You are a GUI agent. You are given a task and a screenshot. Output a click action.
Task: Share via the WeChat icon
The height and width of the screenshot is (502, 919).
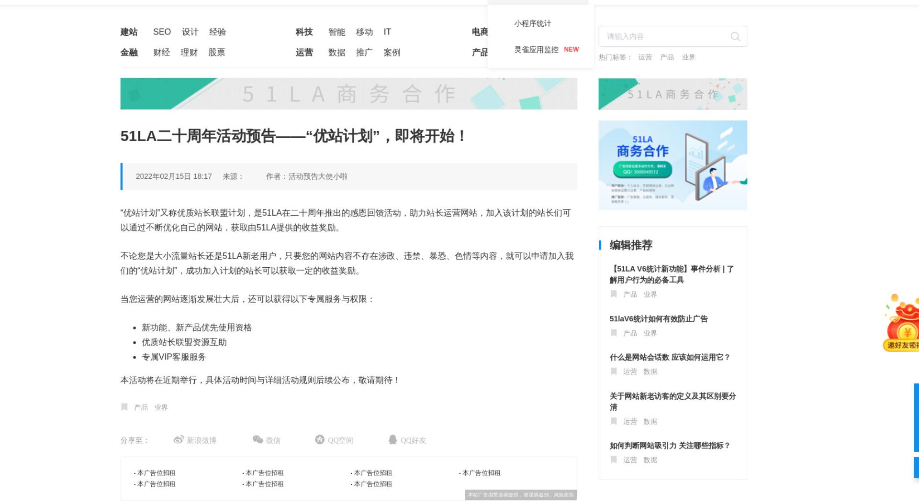coord(258,440)
